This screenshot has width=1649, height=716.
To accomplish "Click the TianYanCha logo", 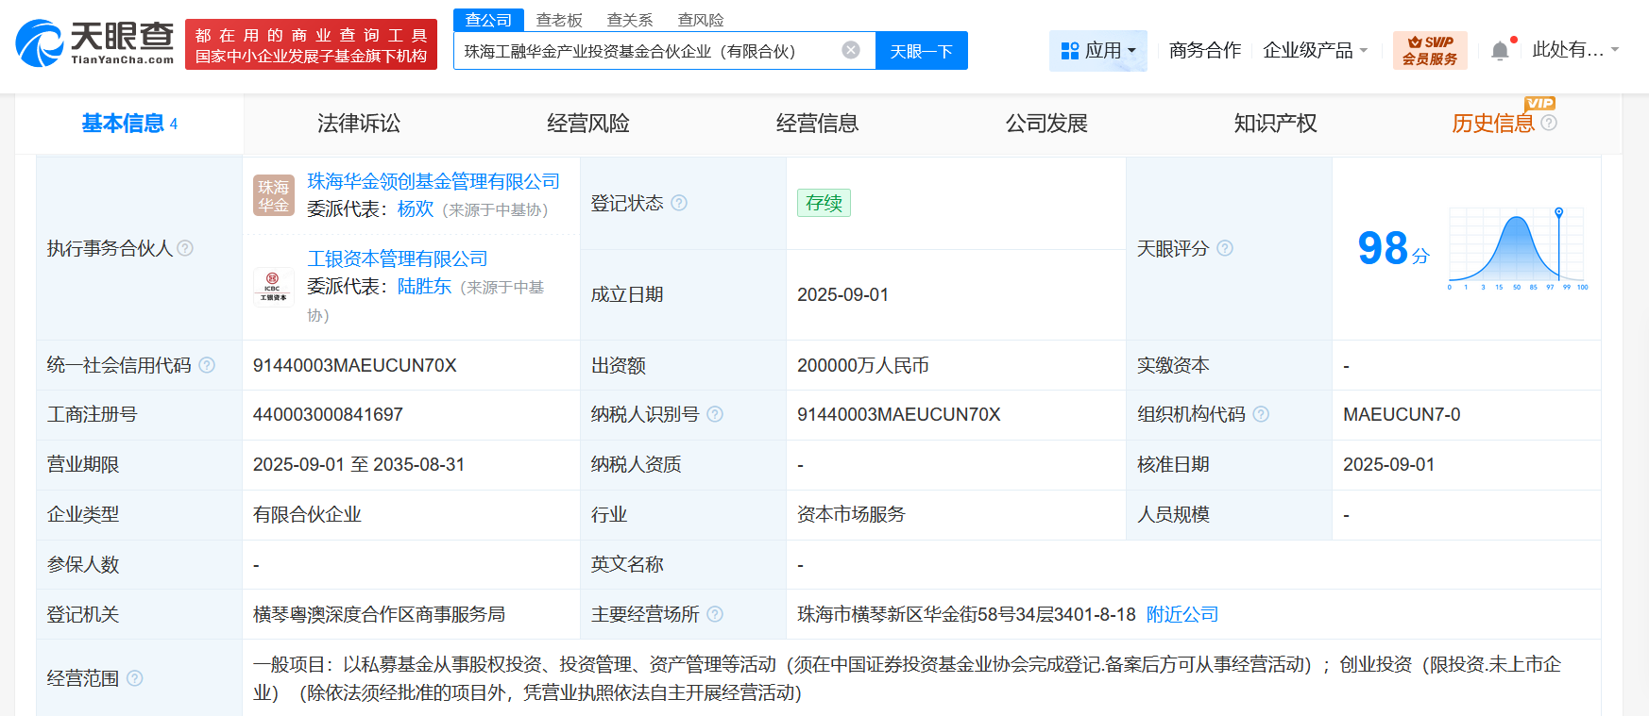I will click(x=94, y=43).
